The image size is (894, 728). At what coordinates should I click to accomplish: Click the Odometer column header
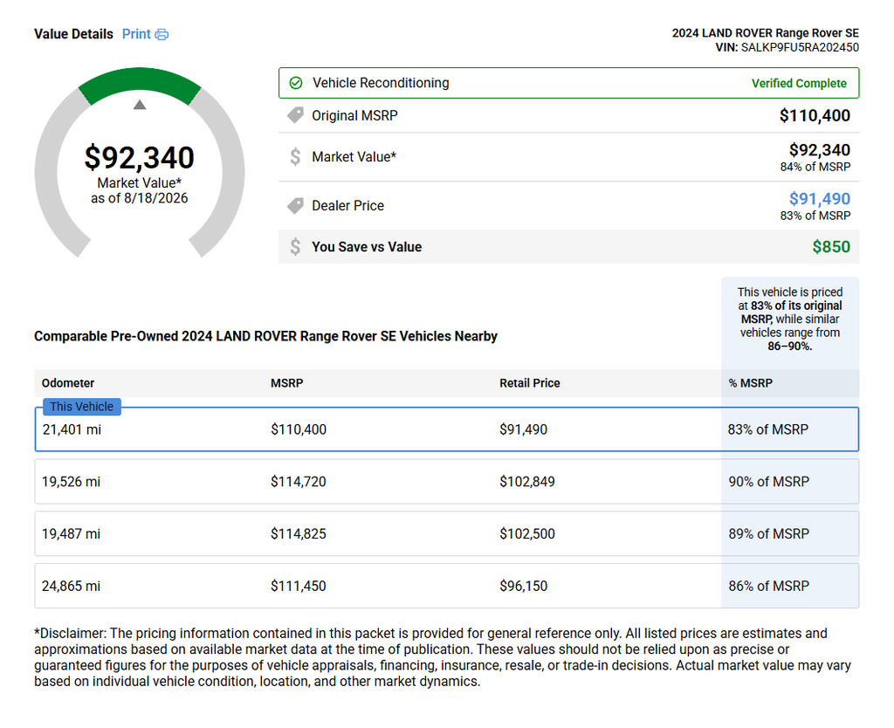click(68, 383)
